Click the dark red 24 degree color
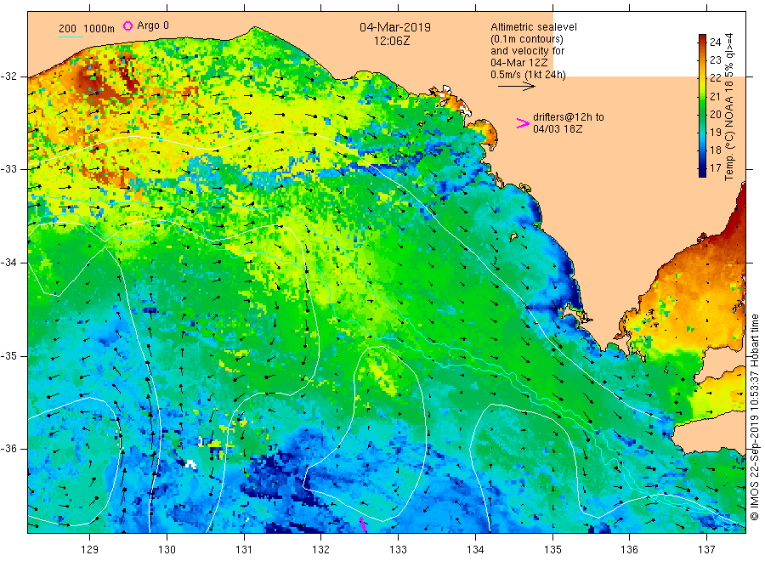Image resolution: width=765 pixels, height=561 pixels. [703, 39]
